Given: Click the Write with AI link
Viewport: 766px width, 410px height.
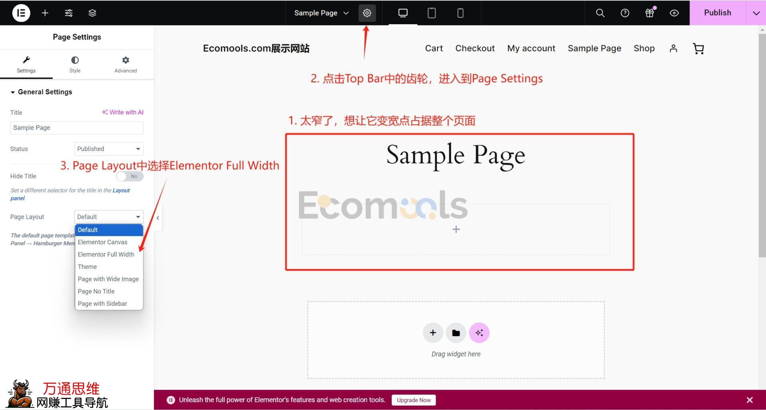Looking at the screenshot, I should [122, 112].
